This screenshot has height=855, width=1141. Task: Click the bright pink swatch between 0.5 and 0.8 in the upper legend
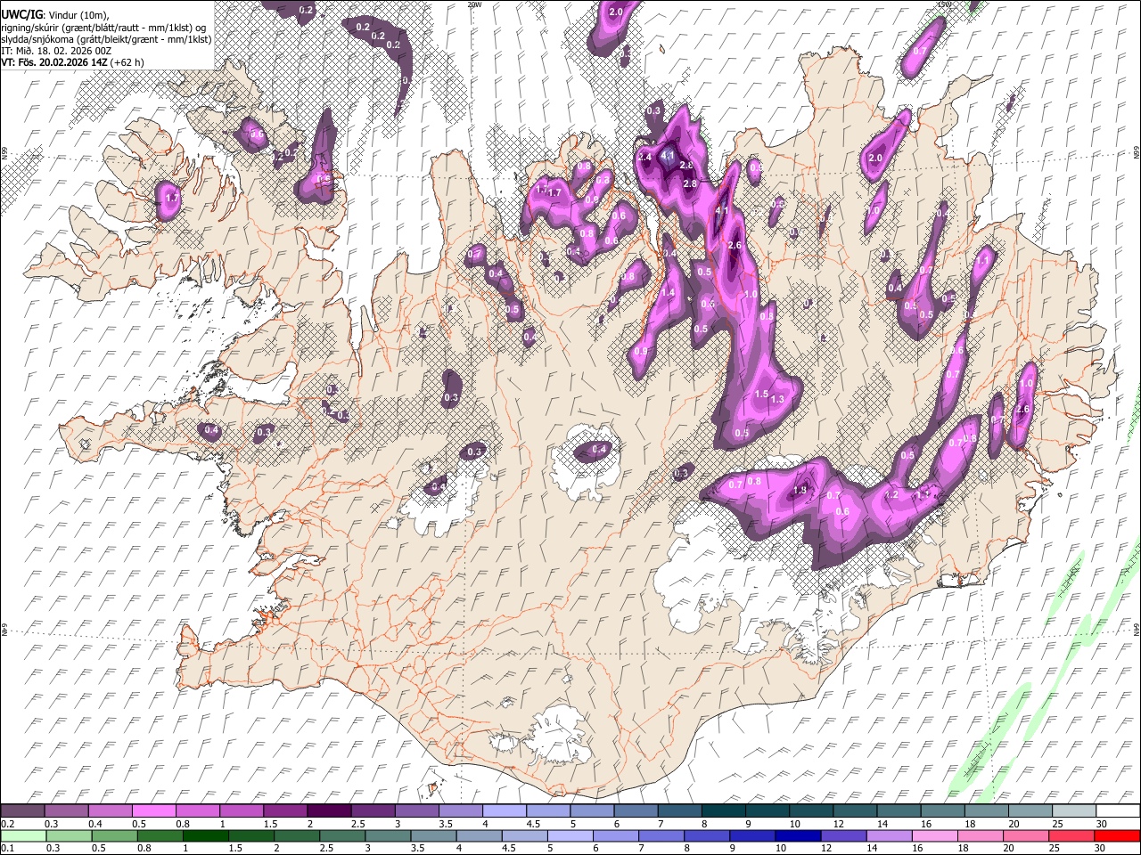pyautogui.click(x=154, y=811)
